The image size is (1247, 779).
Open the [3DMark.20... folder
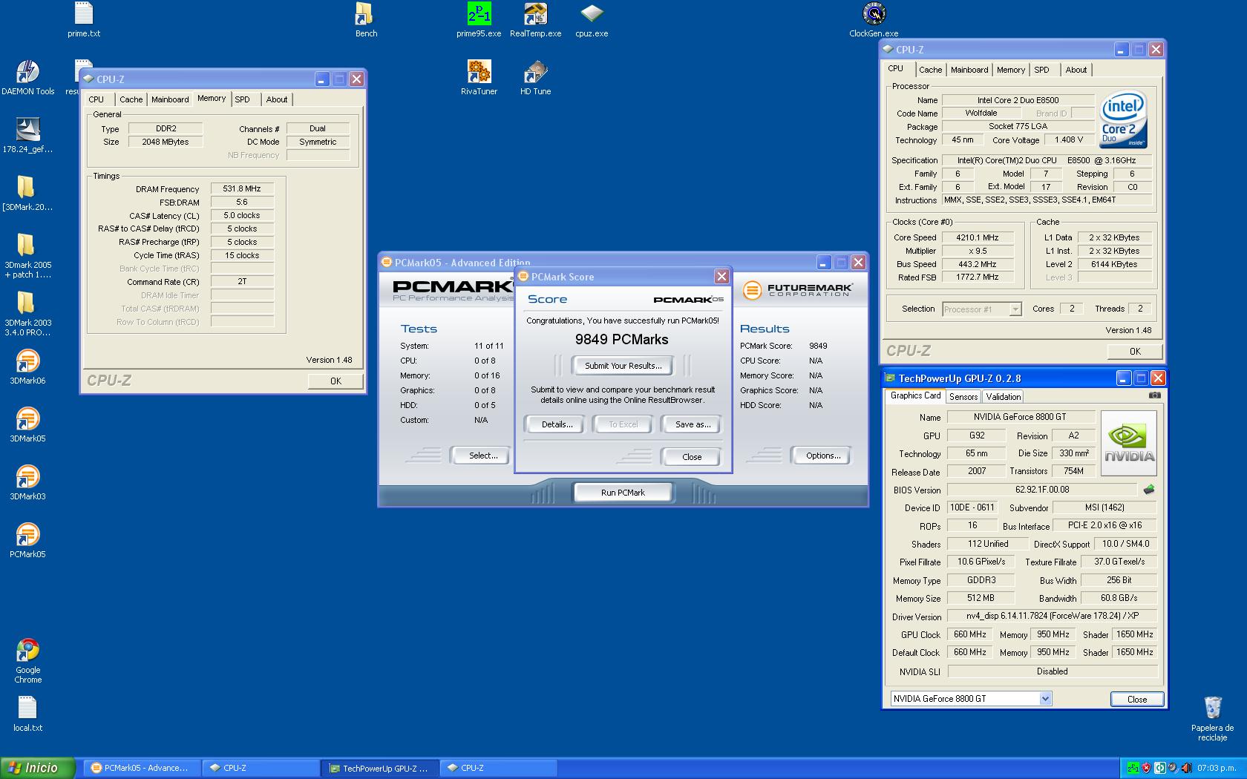(x=27, y=194)
